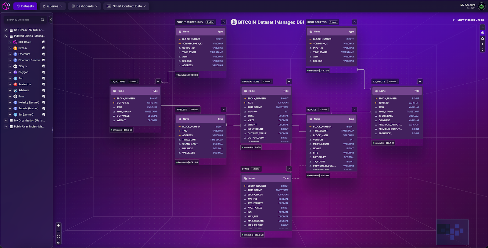This screenshot has height=248, width=488.
Task: Select Sui chain in the sidebar
Action: click(20, 78)
